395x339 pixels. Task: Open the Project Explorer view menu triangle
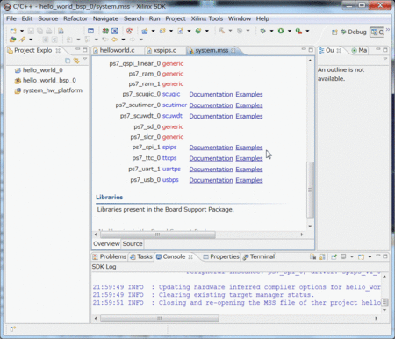pos(85,60)
